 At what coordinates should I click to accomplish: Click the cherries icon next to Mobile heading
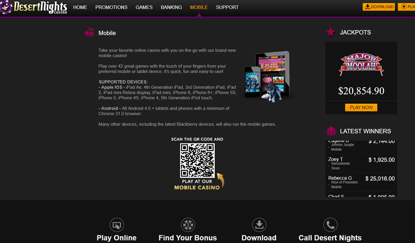tap(89, 33)
